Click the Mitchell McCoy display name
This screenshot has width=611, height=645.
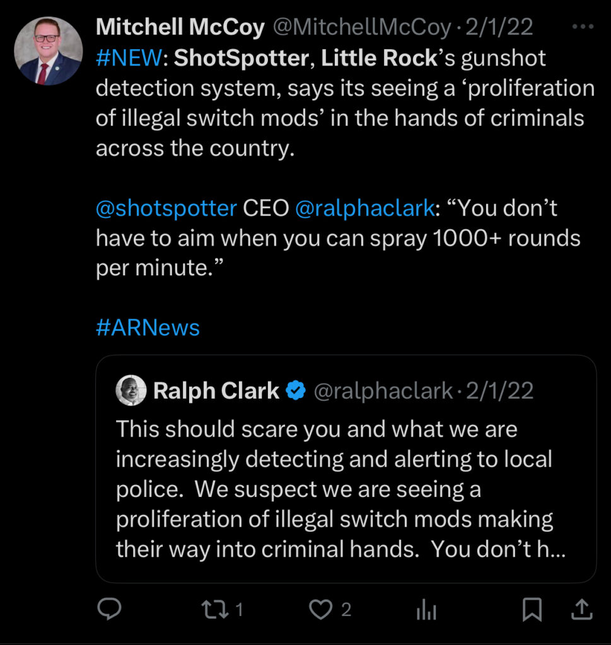[180, 27]
